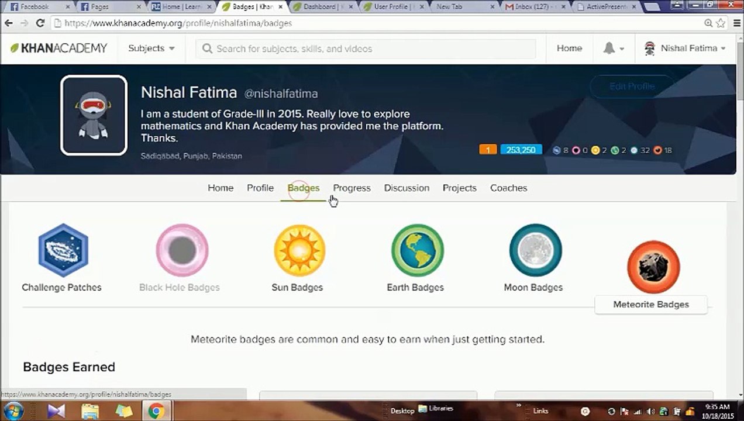Click the energy points 253,250 badge
Screen dimensions: 744x421
point(521,150)
